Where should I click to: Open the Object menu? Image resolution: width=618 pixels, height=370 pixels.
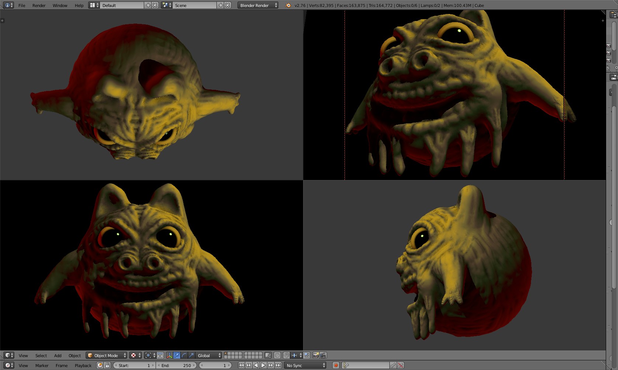tap(74, 356)
